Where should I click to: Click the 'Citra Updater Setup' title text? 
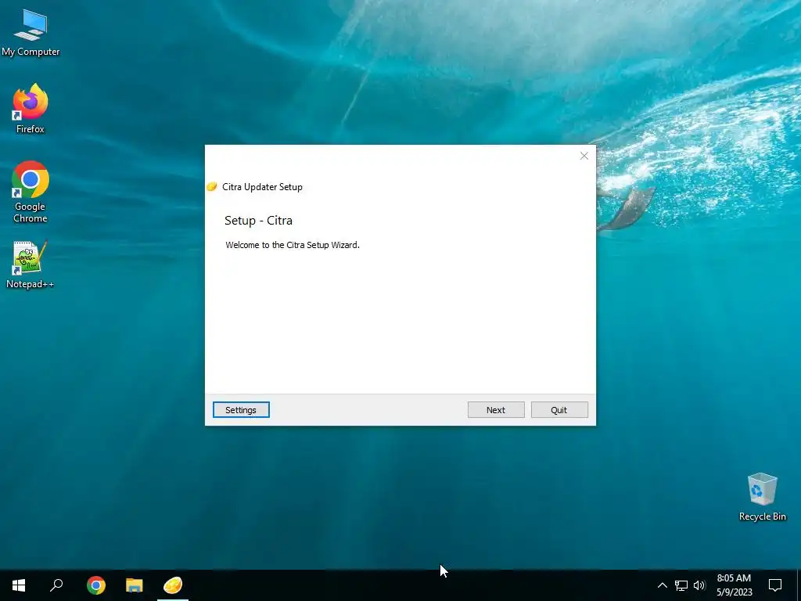click(x=262, y=187)
